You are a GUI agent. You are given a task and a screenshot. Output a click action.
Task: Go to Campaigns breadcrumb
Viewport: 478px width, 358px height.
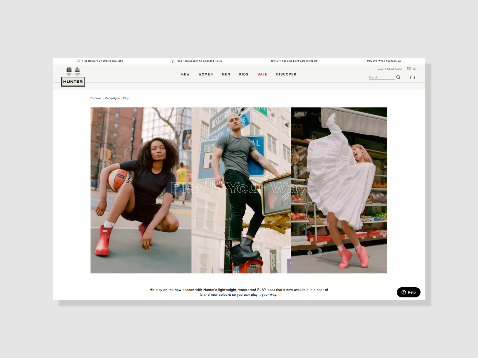[112, 98]
